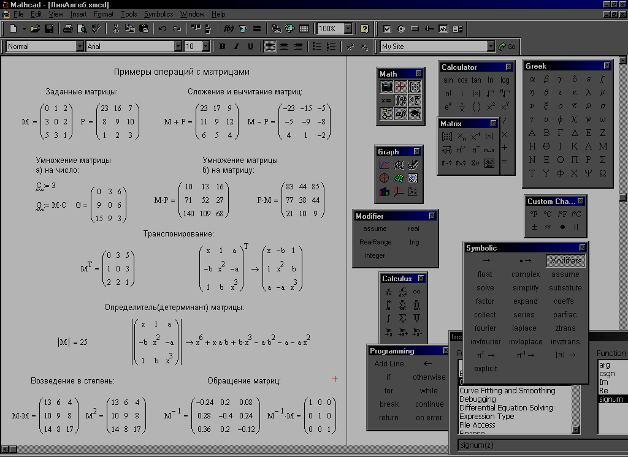The height and width of the screenshot is (457, 628).
Task: Click the category list scrollbar down arrow
Action: click(575, 430)
